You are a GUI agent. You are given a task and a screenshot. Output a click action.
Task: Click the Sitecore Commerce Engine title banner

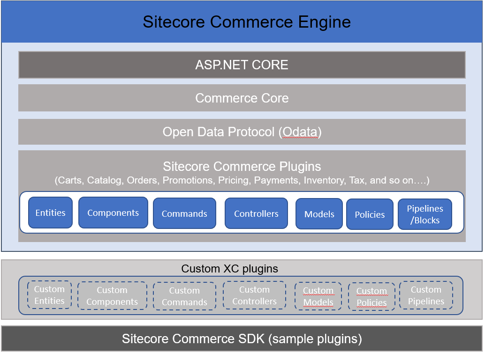(242, 22)
